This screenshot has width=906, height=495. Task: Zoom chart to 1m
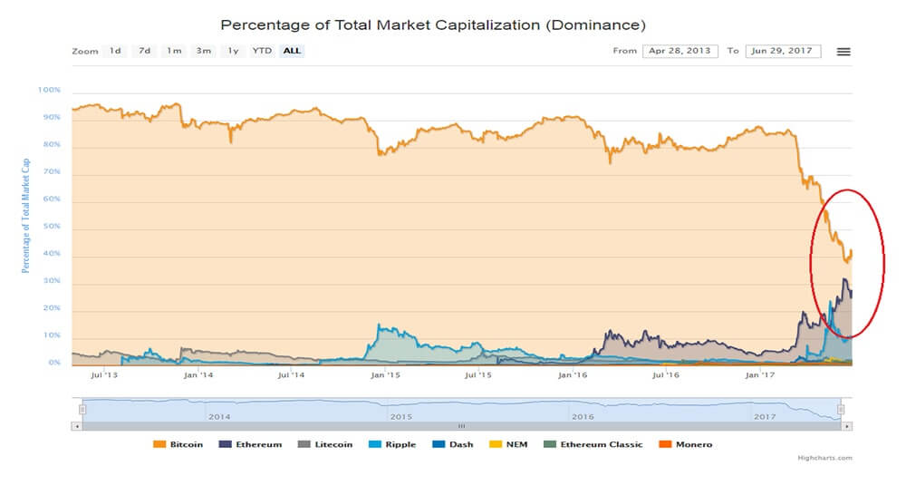point(173,51)
